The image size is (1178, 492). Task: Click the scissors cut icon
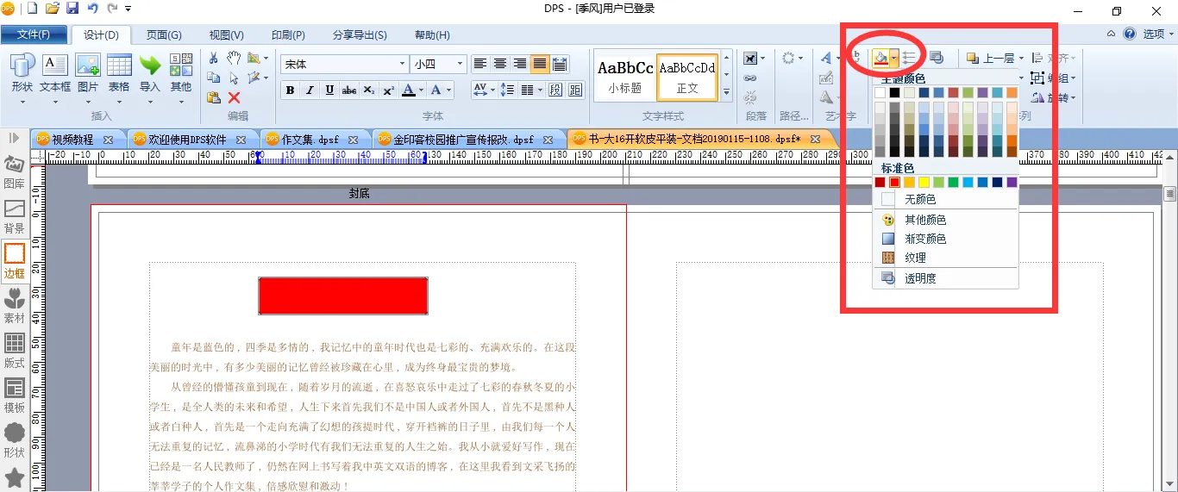click(x=213, y=58)
